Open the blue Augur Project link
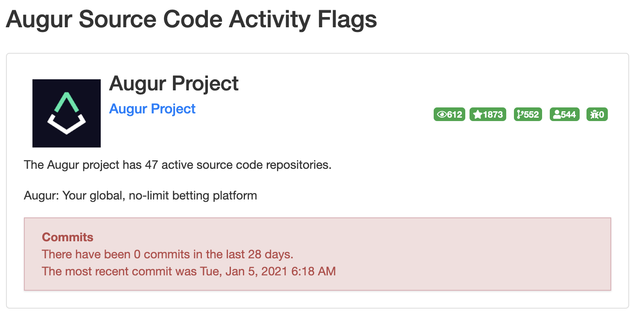636x318 pixels. pos(152,109)
